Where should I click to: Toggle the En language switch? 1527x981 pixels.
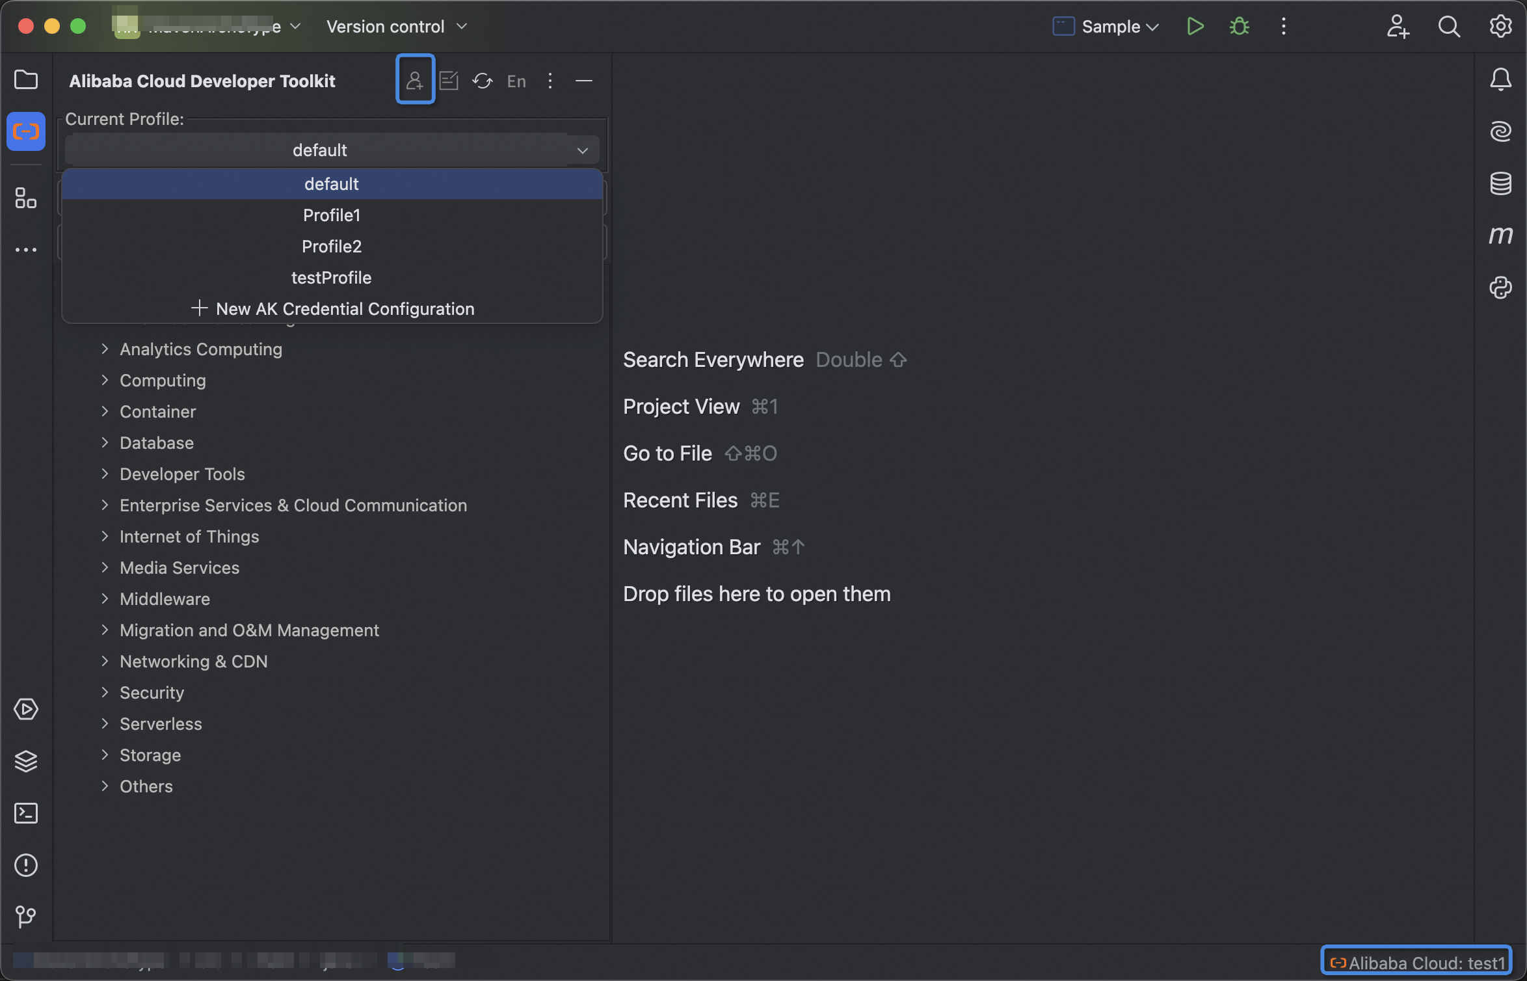(516, 81)
